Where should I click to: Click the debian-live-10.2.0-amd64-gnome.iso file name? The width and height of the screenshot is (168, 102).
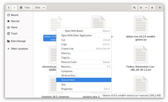pyautogui.click(x=141, y=38)
